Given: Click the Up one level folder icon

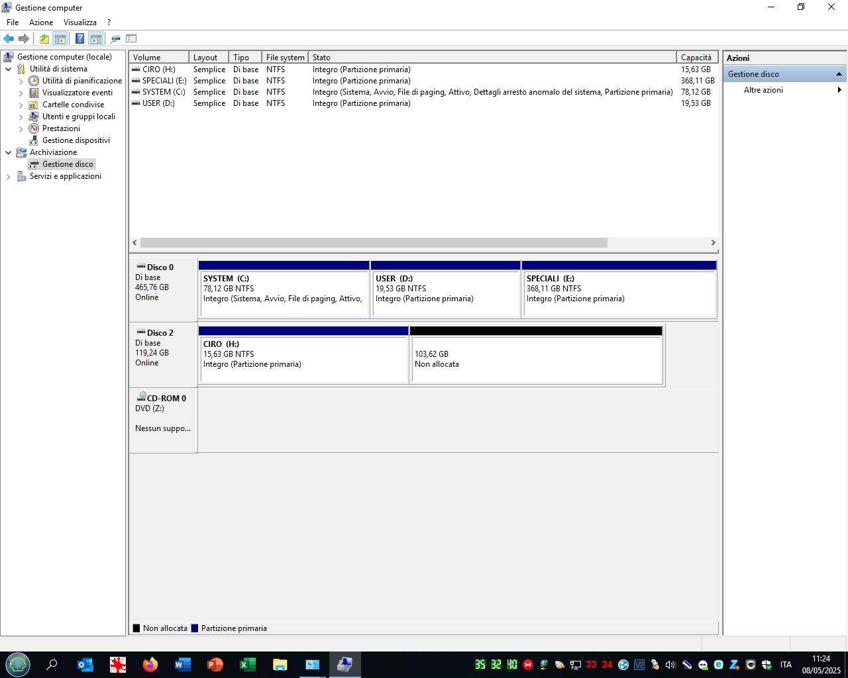Looking at the screenshot, I should click(x=44, y=38).
